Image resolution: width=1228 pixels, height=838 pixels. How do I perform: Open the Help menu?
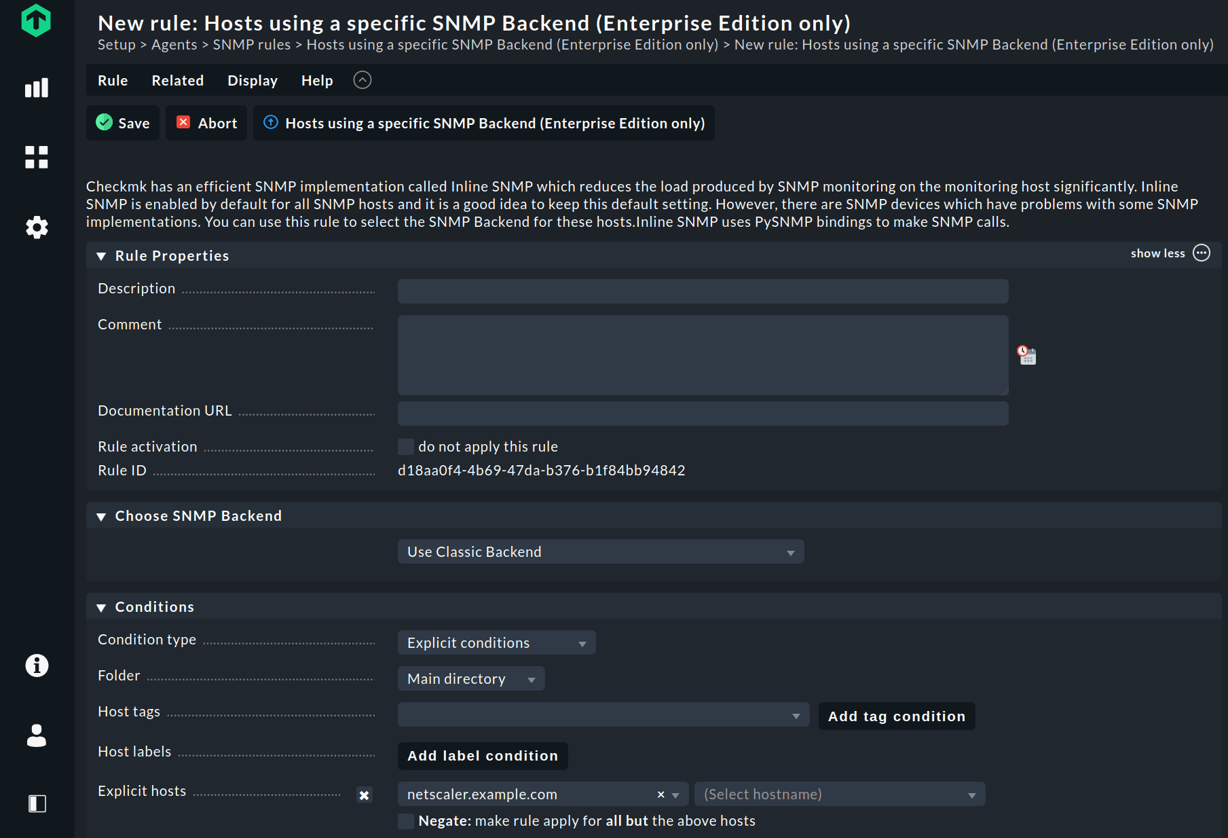point(317,80)
